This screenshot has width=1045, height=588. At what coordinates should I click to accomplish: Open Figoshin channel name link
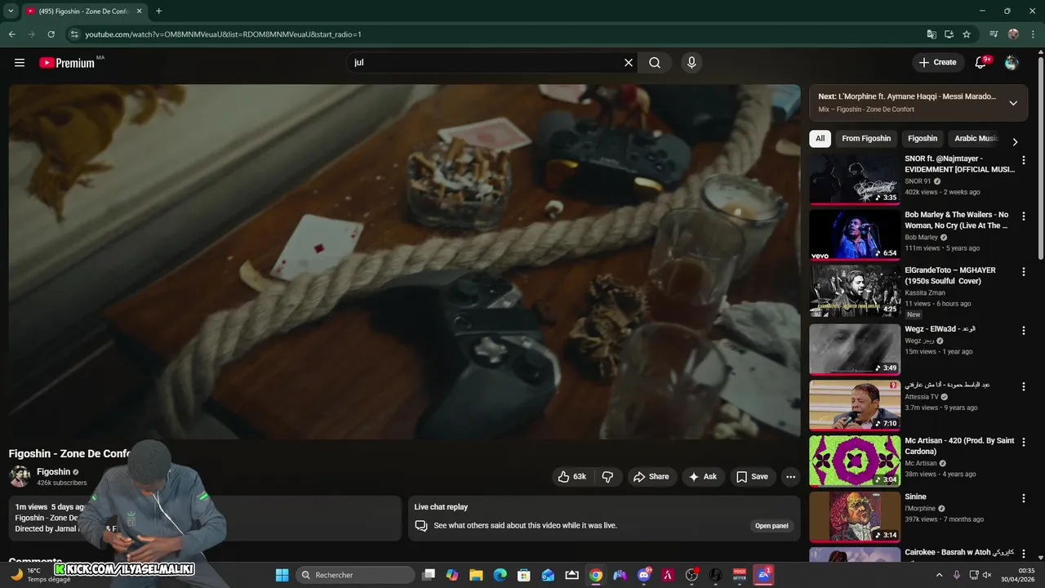pos(54,472)
